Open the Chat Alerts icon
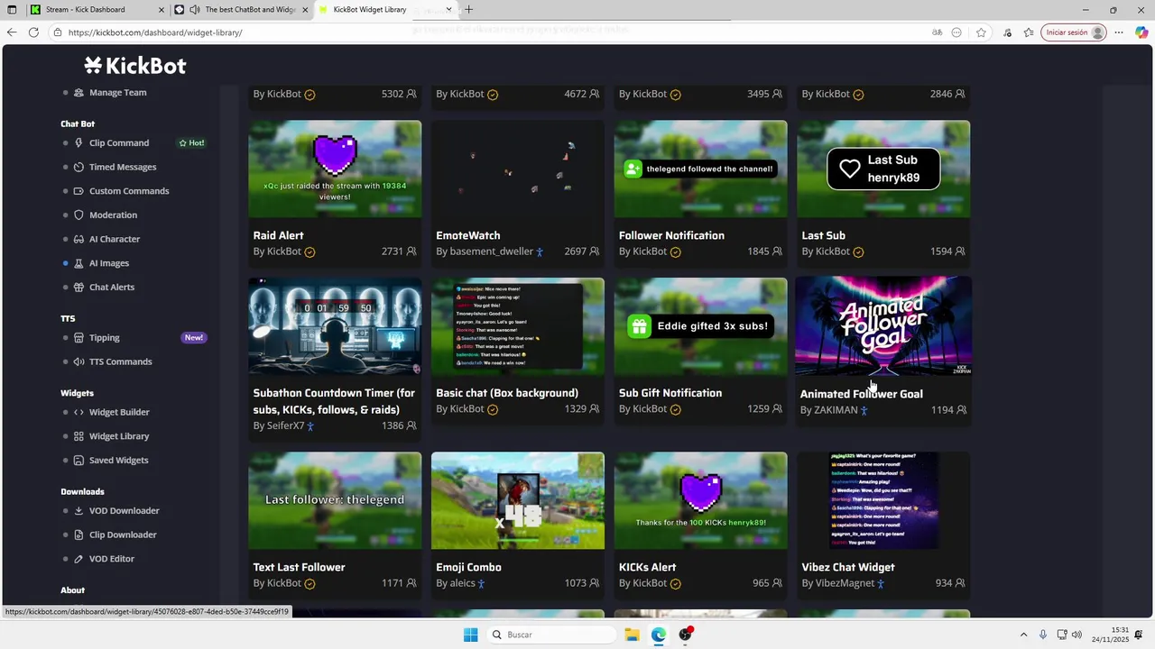Screen dimensions: 1155x649 click(x=79, y=287)
